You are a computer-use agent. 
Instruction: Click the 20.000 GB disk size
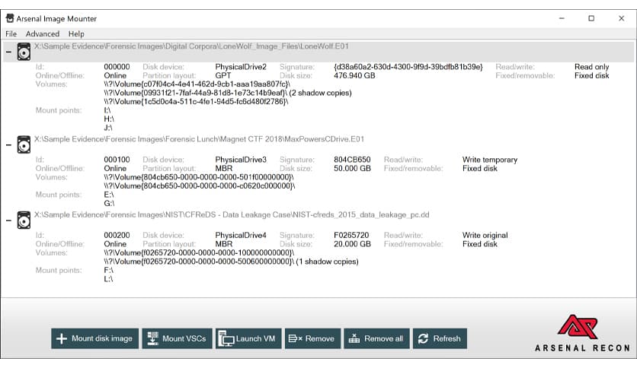coord(352,244)
